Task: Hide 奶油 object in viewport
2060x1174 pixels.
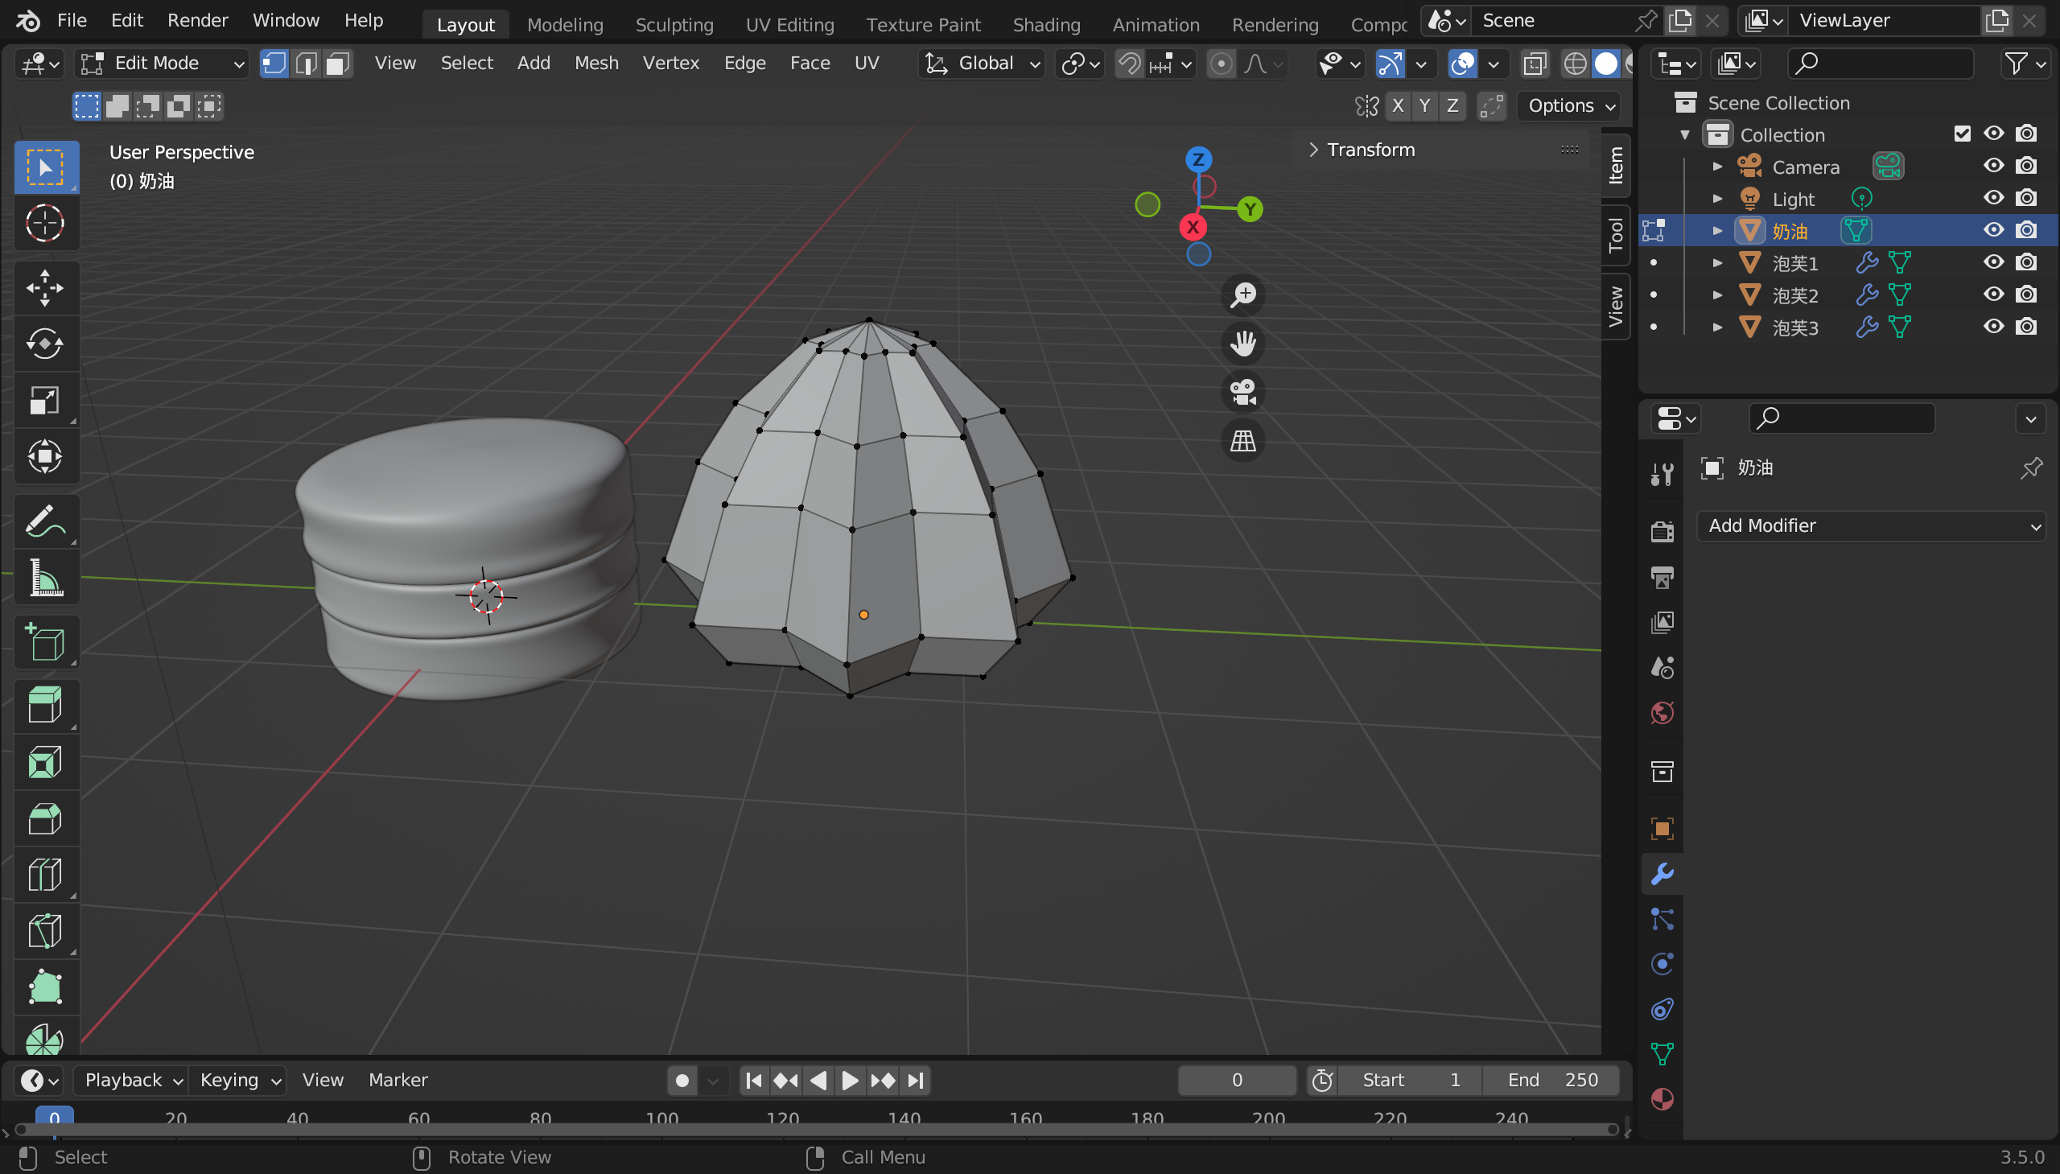Action: click(x=1993, y=231)
